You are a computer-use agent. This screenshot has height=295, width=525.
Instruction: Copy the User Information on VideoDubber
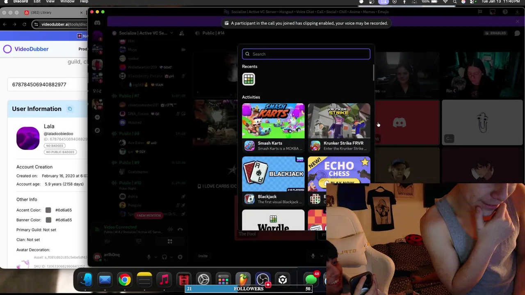[x=70, y=109]
